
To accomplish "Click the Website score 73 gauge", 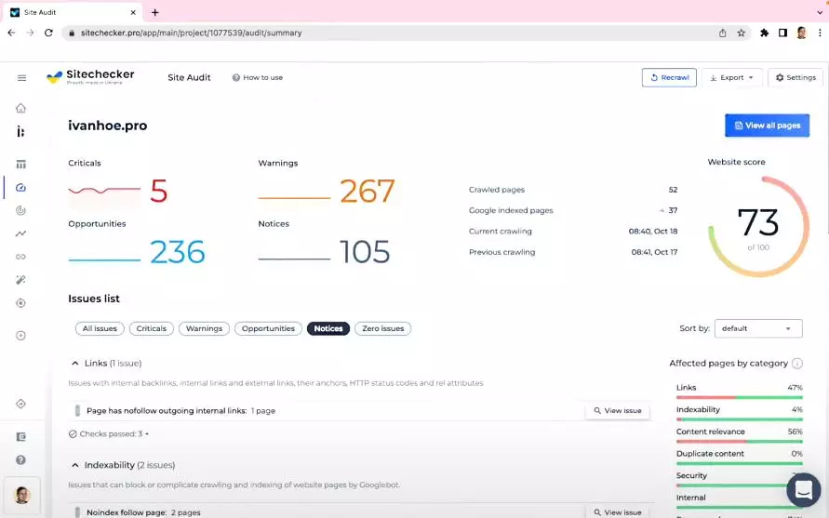I will tap(758, 227).
